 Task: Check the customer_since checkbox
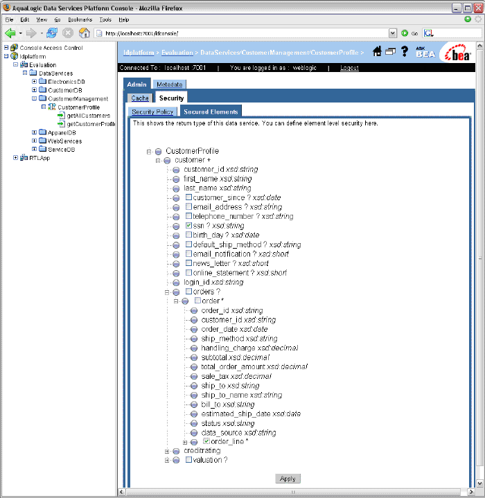pyautogui.click(x=188, y=197)
